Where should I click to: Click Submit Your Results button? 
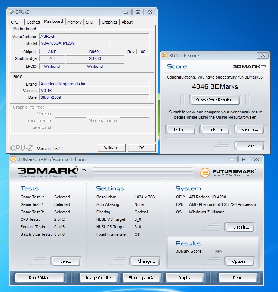[x=215, y=100]
